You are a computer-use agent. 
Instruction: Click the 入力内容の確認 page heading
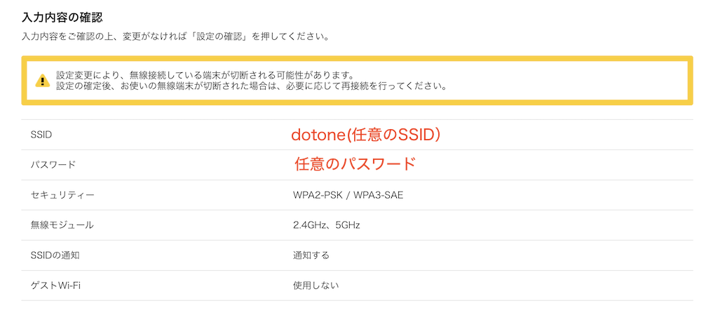(x=67, y=15)
